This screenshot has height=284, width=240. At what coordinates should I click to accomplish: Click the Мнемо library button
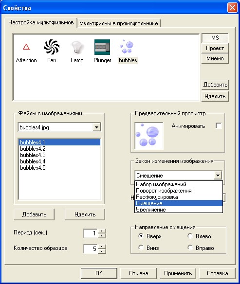215,58
